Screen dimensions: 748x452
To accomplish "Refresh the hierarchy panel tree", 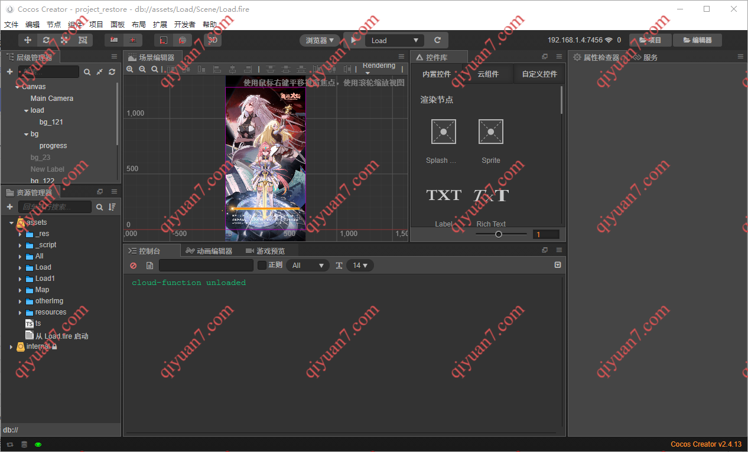I will tap(112, 71).
